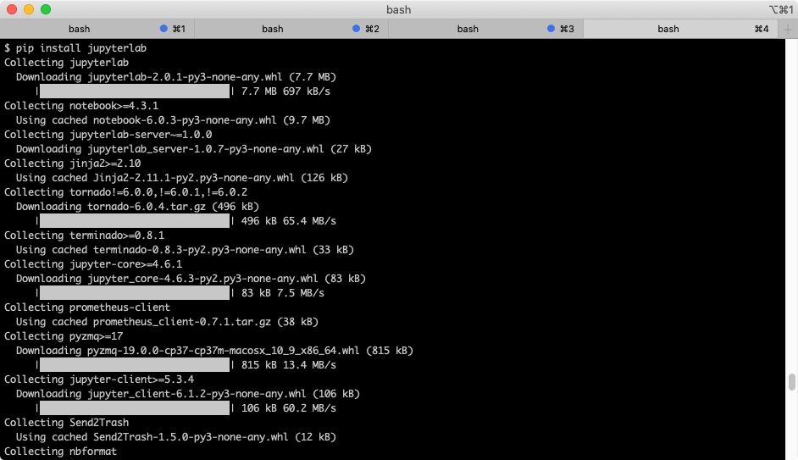Click 'Downloading jupyterlab-2.0.1-py3-none-any.whl' line
798x460 pixels.
click(176, 77)
